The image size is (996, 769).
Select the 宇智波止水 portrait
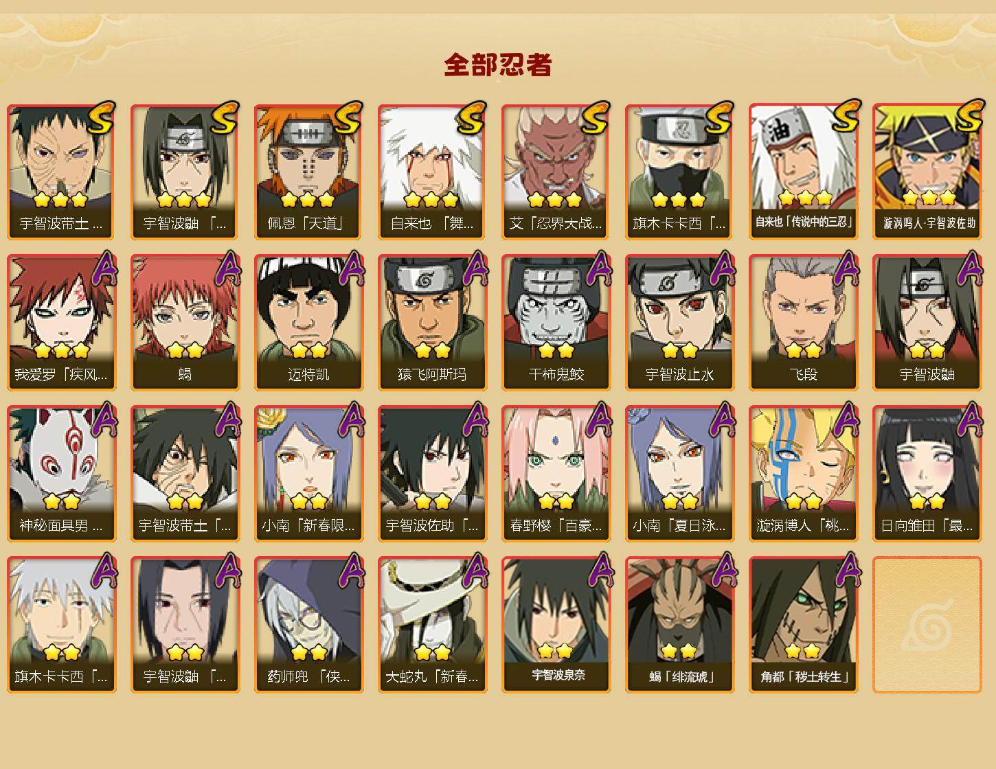click(x=679, y=323)
